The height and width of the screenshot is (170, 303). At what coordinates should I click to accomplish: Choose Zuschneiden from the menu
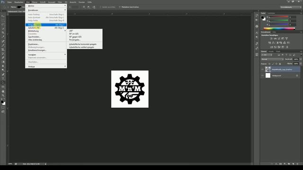[x=46, y=37]
